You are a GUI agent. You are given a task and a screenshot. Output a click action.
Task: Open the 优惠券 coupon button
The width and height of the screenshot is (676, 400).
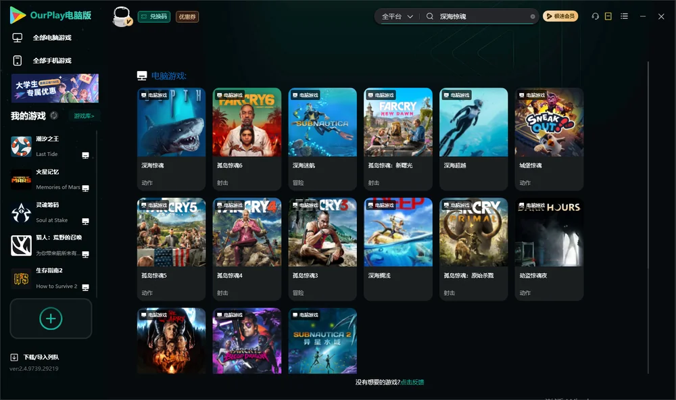187,16
